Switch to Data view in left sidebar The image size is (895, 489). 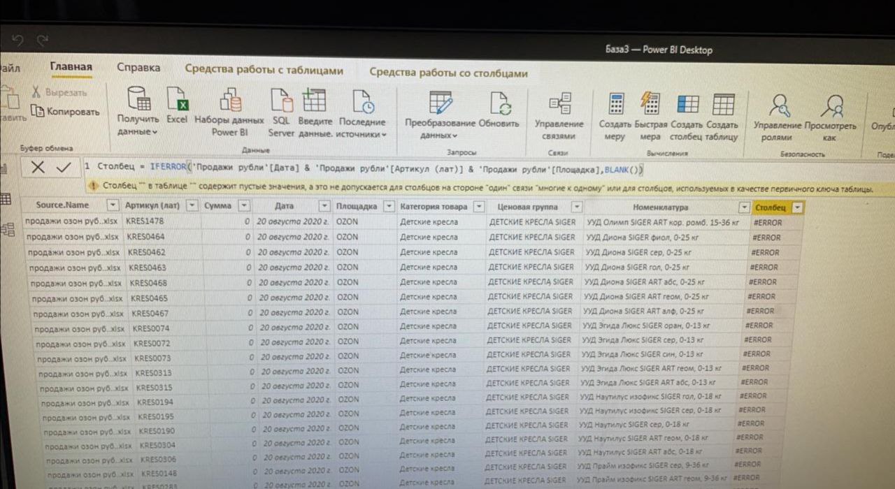point(6,199)
